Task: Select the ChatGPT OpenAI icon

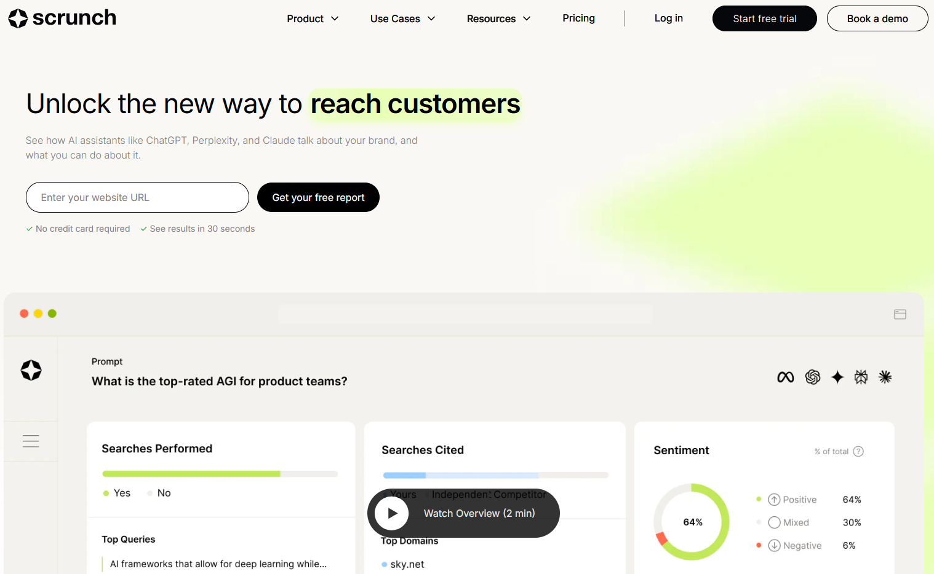Action: [x=813, y=377]
